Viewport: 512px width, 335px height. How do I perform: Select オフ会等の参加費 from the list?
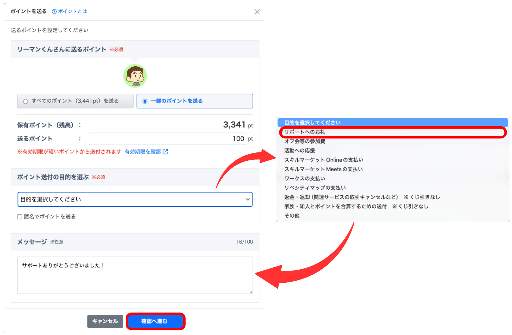[x=305, y=141]
